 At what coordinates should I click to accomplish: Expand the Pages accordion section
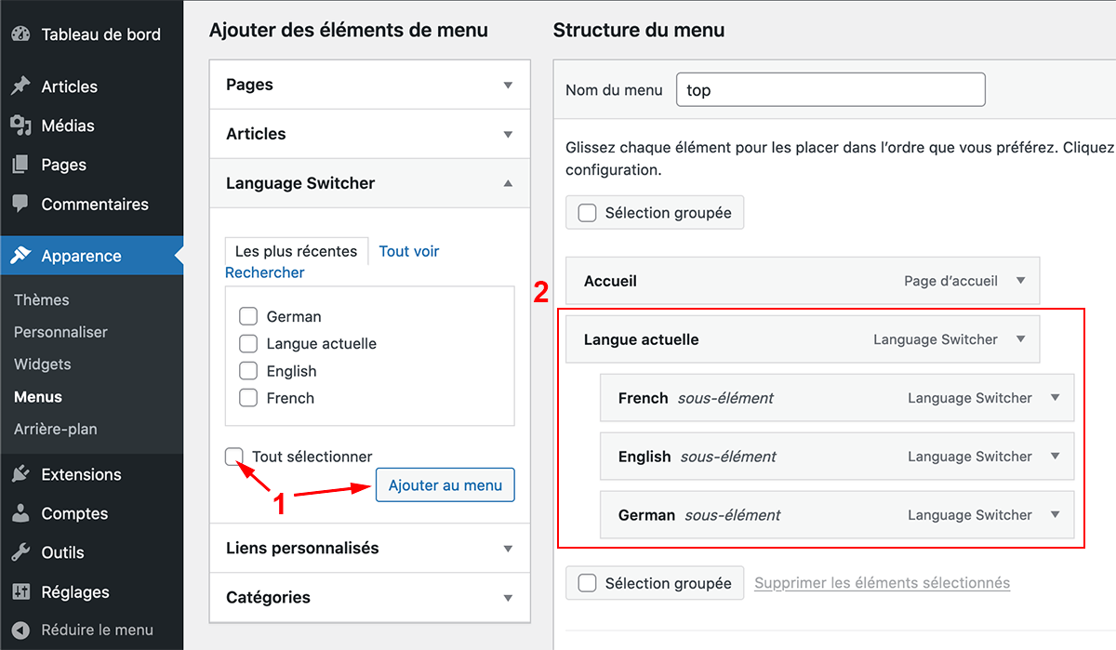[508, 85]
